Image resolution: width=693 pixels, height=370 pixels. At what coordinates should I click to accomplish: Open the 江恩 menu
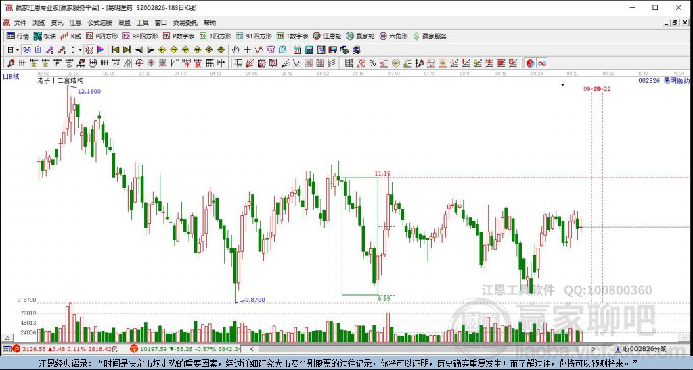pyautogui.click(x=75, y=22)
